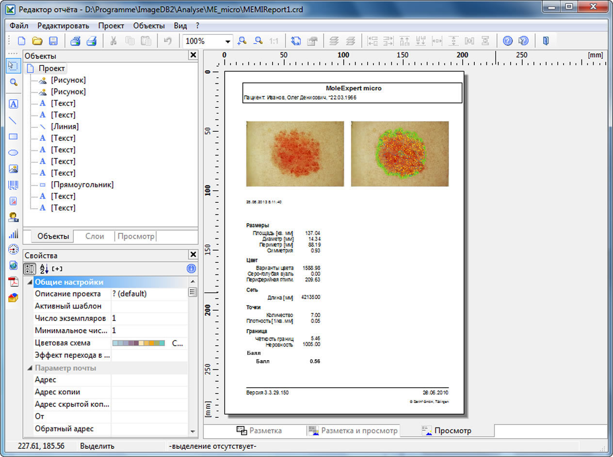Open a file using the folder icon
Viewport: 613px width, 457px height.
[x=37, y=41]
